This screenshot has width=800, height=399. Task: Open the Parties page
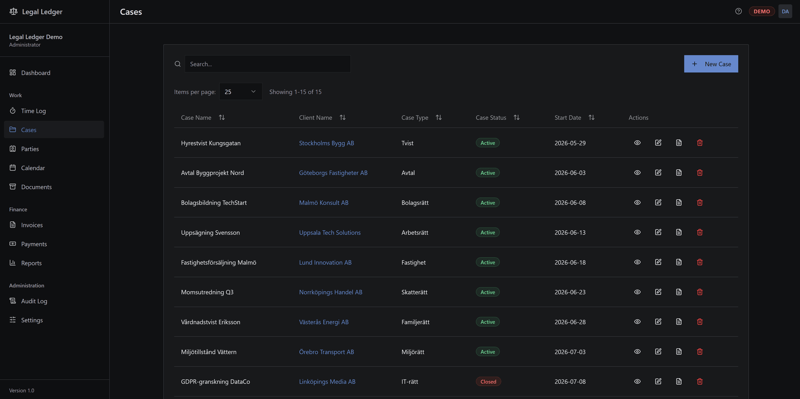point(54,149)
